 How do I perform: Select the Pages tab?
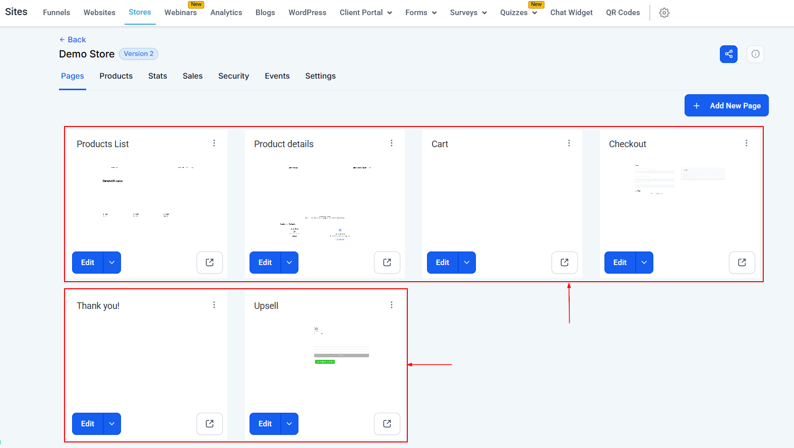click(73, 76)
